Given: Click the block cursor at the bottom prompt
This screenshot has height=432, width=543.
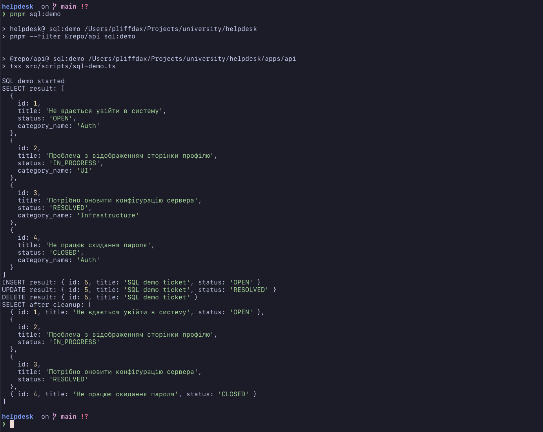Looking at the screenshot, I should click(x=12, y=424).
